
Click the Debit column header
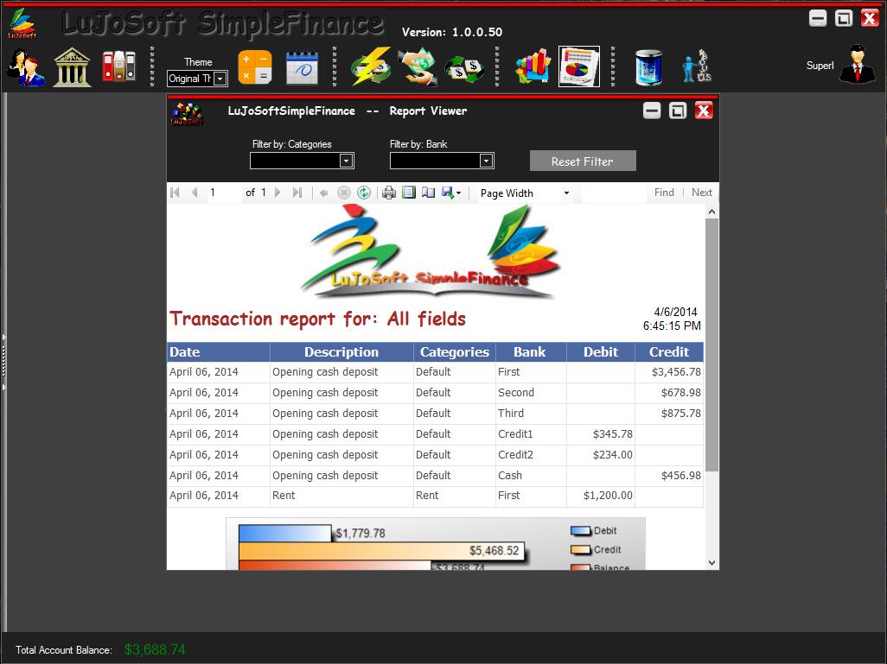click(601, 352)
